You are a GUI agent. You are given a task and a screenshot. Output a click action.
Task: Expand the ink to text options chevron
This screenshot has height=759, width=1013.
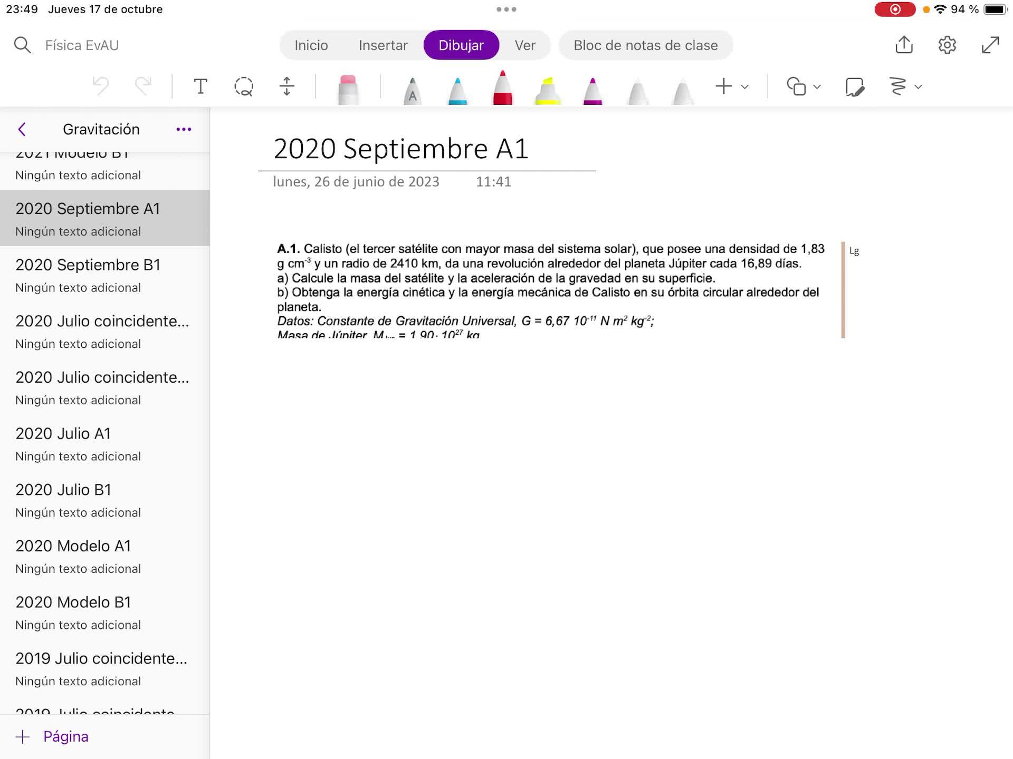coord(919,87)
